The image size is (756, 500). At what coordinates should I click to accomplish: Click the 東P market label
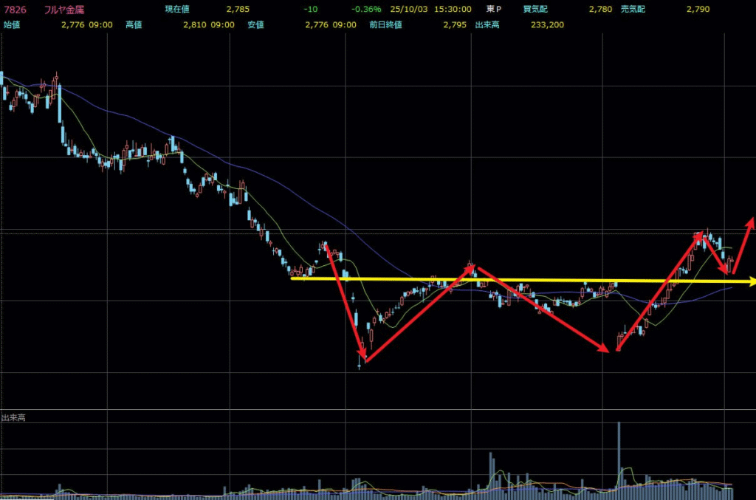click(493, 10)
